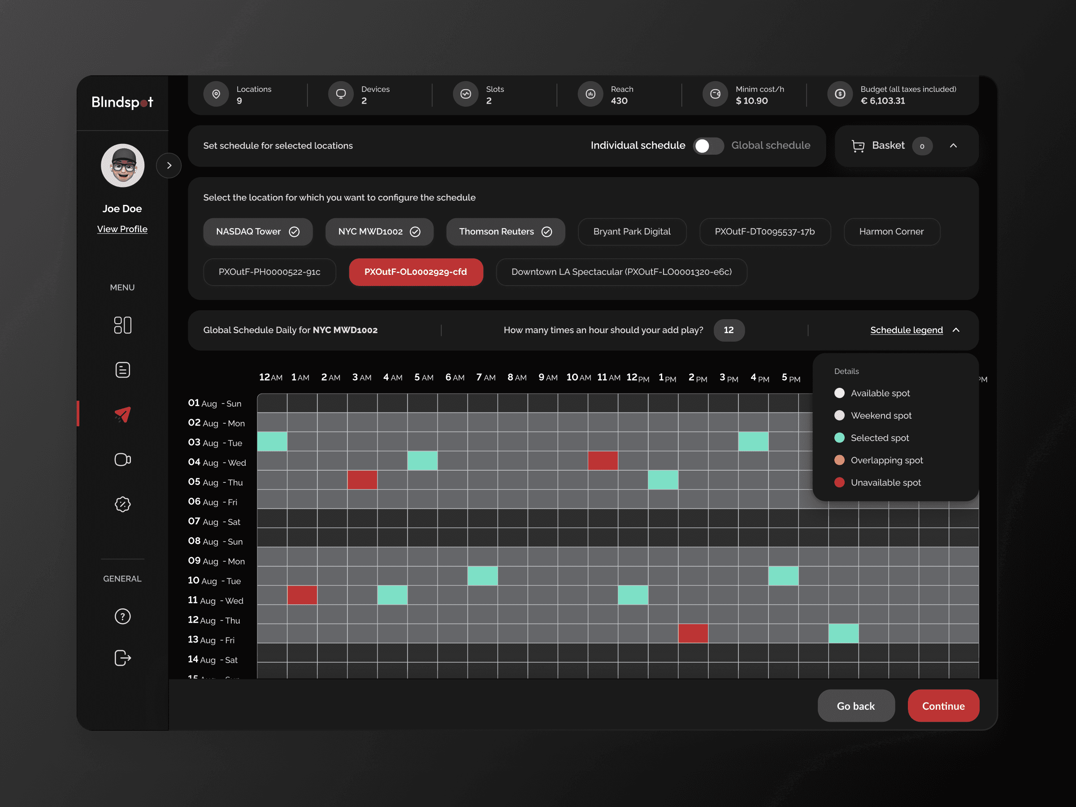Image resolution: width=1076 pixels, height=807 pixels.
Task: Open the discount badge icon in sidebar
Action: click(x=122, y=504)
